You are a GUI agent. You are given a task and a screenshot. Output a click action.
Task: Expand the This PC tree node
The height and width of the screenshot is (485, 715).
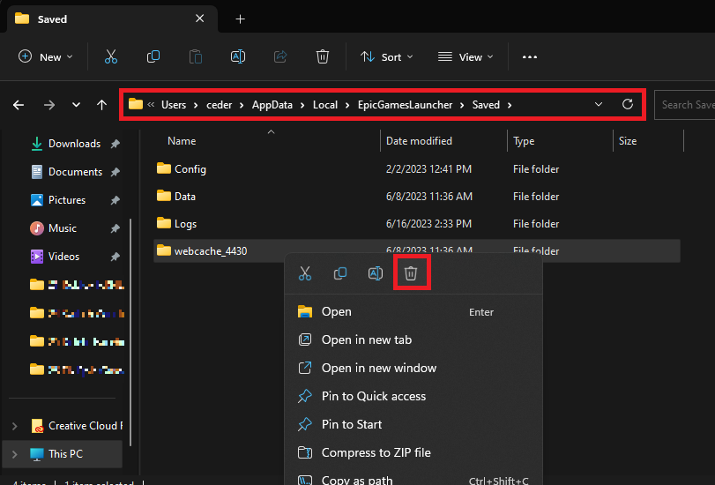pos(14,454)
